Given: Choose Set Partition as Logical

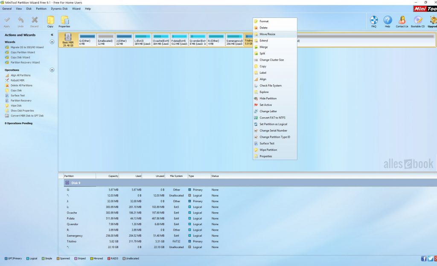Looking at the screenshot, I should [275, 124].
